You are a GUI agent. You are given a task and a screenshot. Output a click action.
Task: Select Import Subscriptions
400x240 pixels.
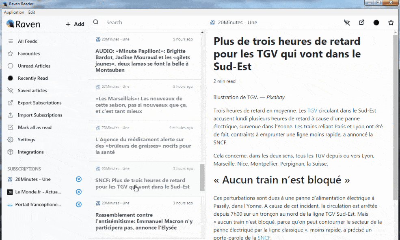(40, 115)
